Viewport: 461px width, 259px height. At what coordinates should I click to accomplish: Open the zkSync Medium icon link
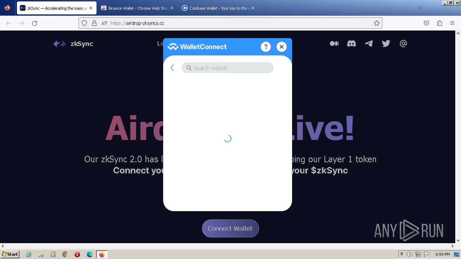point(334,44)
